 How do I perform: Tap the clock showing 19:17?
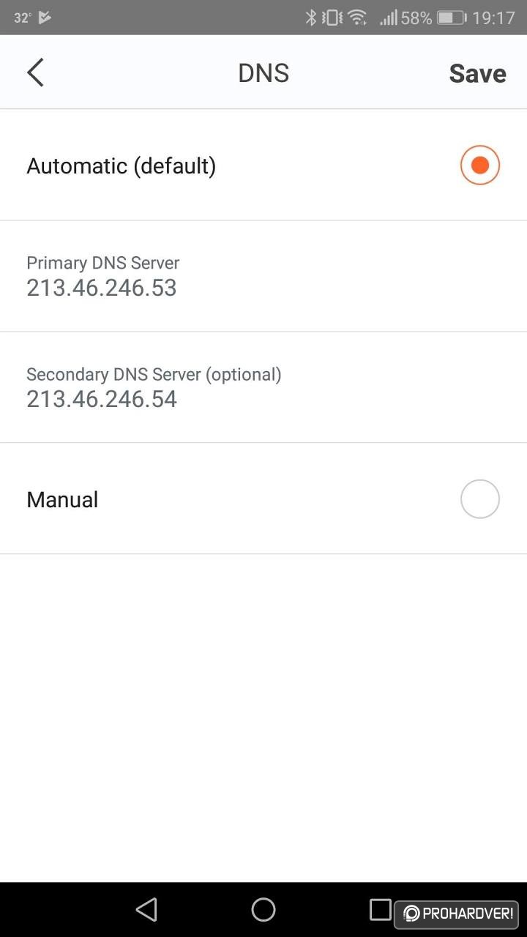pos(494,18)
